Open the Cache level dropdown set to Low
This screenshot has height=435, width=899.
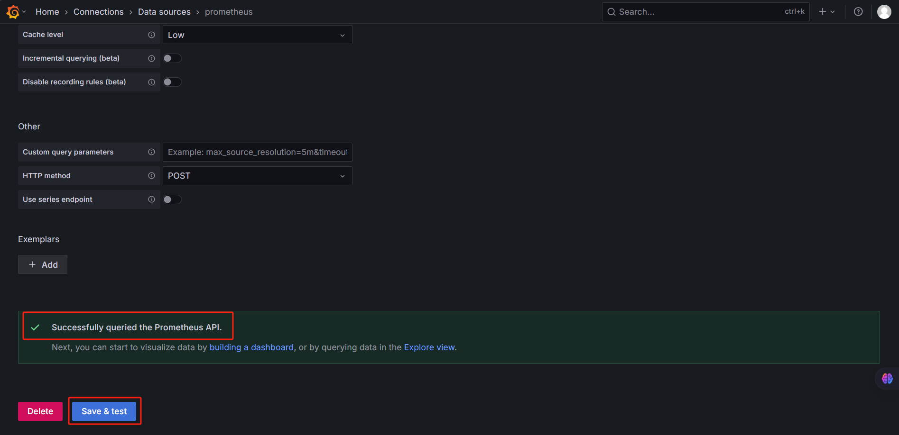[258, 35]
